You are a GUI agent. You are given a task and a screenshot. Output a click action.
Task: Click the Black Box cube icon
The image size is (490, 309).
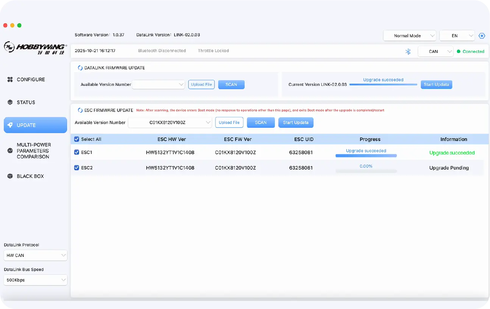(10, 176)
